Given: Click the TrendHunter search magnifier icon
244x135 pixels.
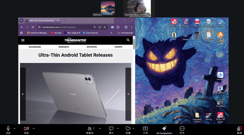Looking at the screenshot, I should (128, 40).
